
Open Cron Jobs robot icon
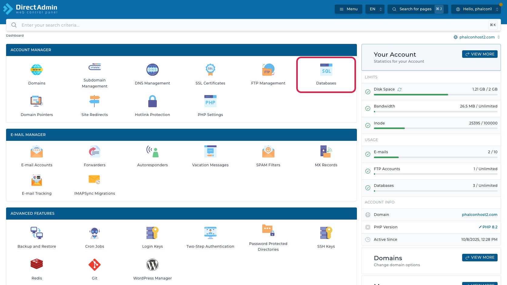(x=95, y=233)
